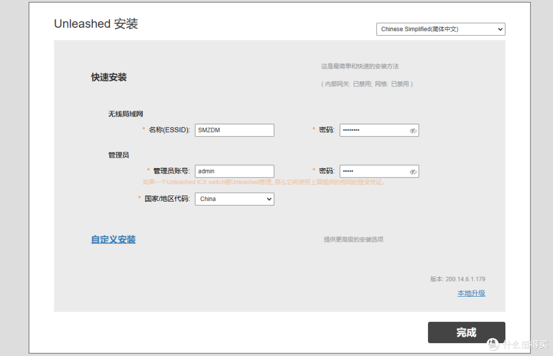
Task: Click the 内部网关 已禁用 status text
Action: click(x=367, y=84)
